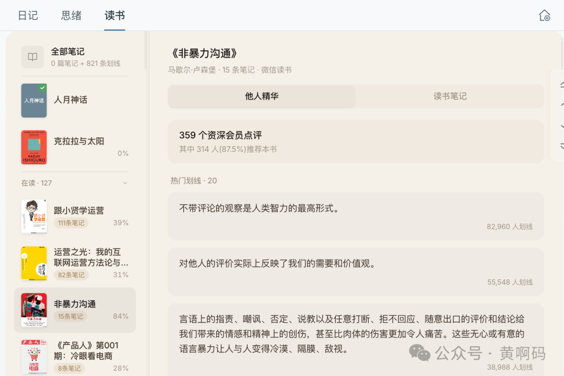The height and width of the screenshot is (376, 564).
Task: Click the book list sidebar scrollbar
Action: point(145,50)
